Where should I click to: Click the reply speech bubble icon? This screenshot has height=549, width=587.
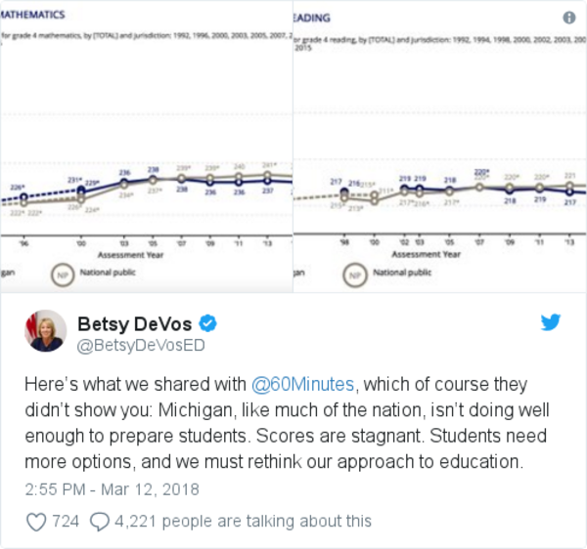[x=100, y=522]
